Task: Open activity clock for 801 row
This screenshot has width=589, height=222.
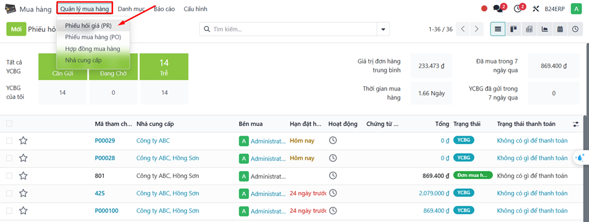Action: click(x=332, y=176)
